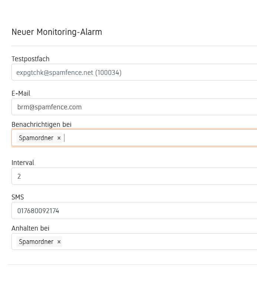Image resolution: width=257 pixels, height=288 pixels.
Task: Click the SMS label
Action: [x=18, y=197]
